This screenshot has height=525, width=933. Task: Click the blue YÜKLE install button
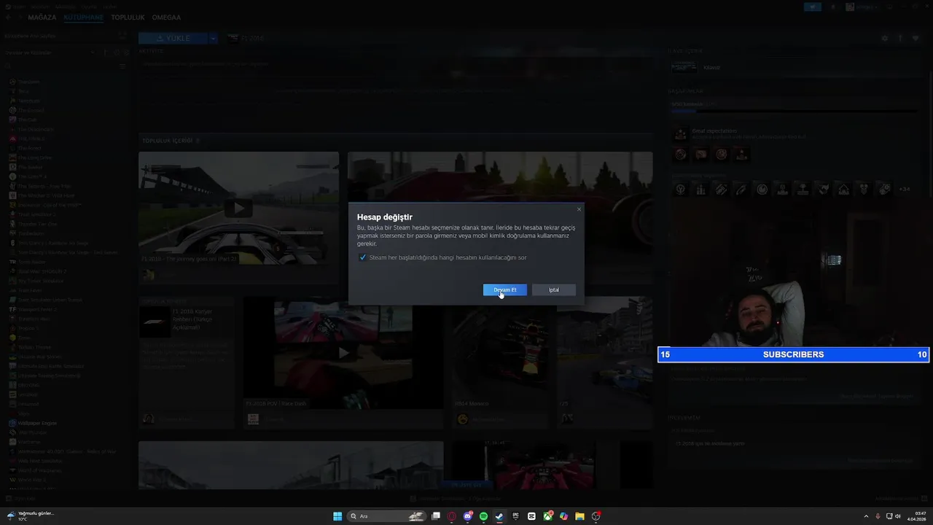[173, 38]
